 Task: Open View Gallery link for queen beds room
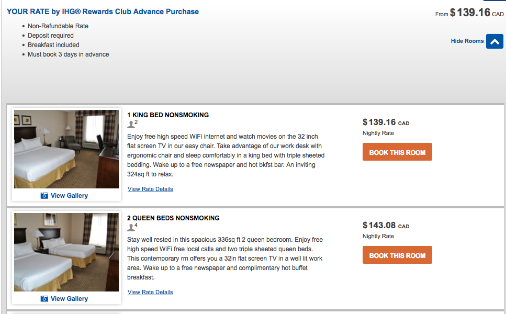[x=69, y=299]
